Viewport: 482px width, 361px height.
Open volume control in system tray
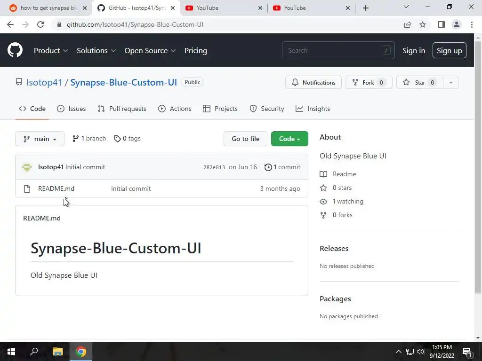click(420, 352)
